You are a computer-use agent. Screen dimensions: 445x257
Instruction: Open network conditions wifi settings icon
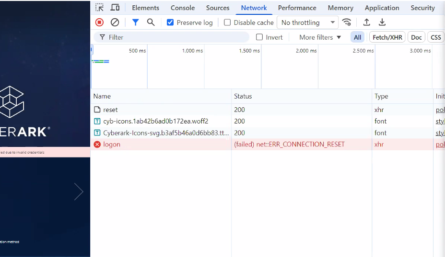[347, 22]
